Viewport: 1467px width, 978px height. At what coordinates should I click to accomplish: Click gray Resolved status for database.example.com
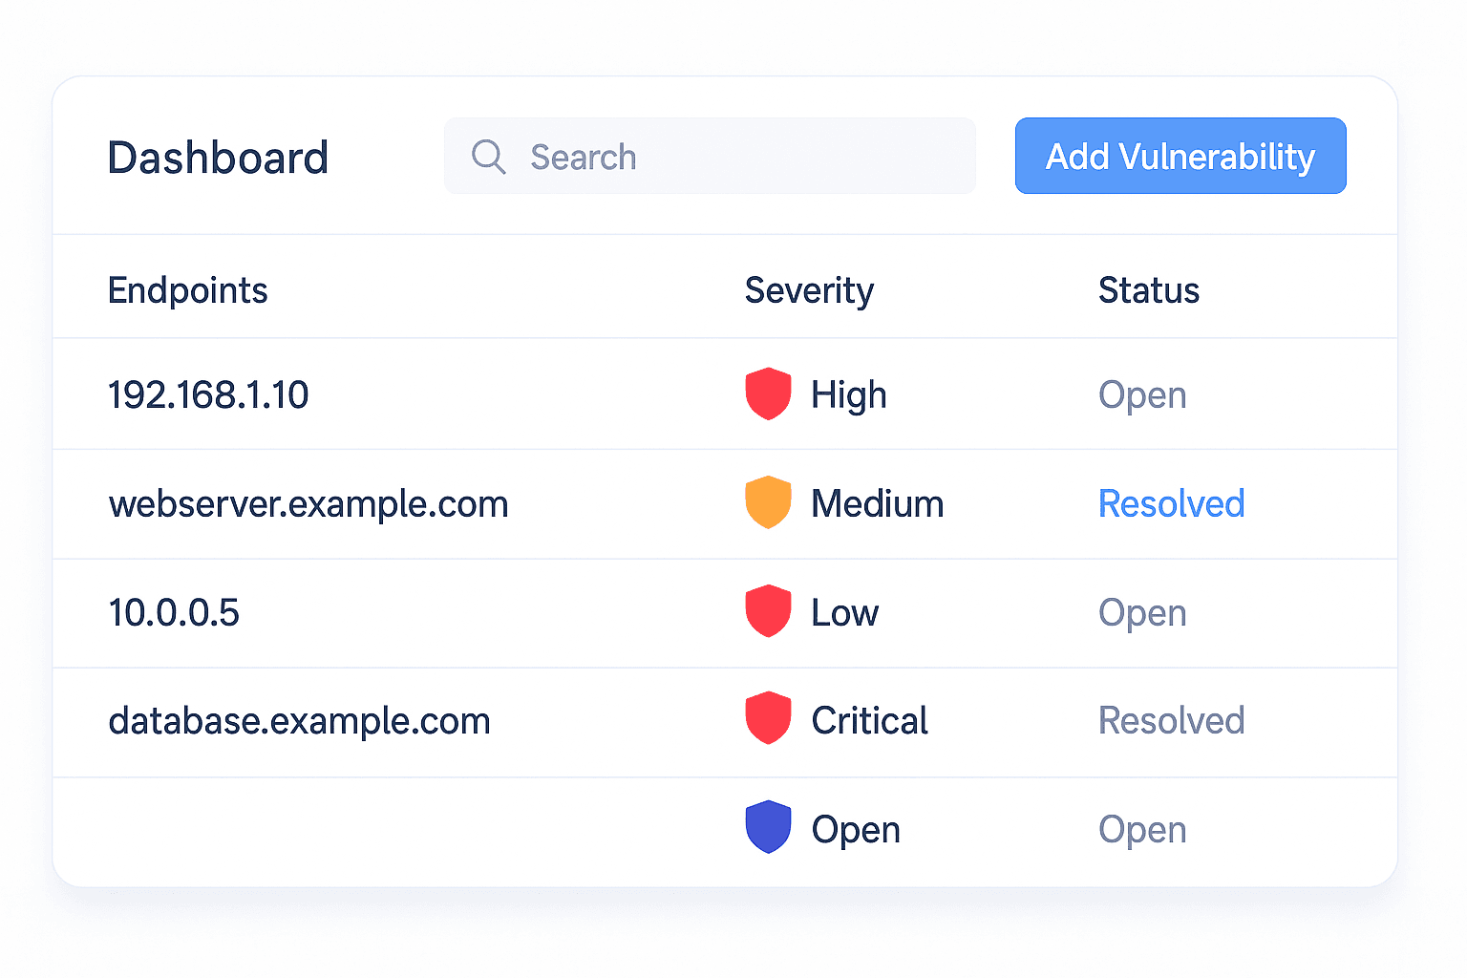(x=1171, y=720)
